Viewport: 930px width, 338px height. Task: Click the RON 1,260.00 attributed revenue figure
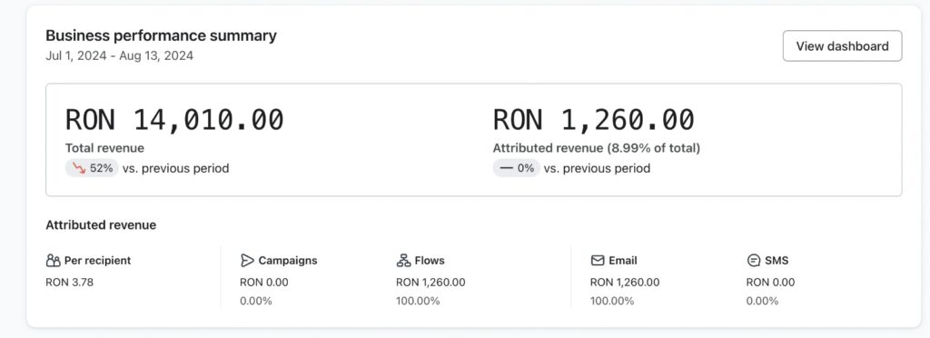click(x=594, y=120)
